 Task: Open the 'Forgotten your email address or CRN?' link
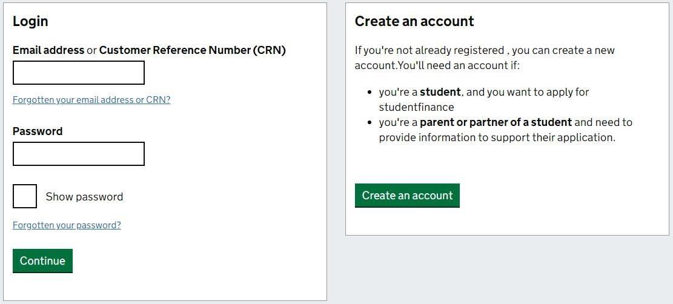91,100
